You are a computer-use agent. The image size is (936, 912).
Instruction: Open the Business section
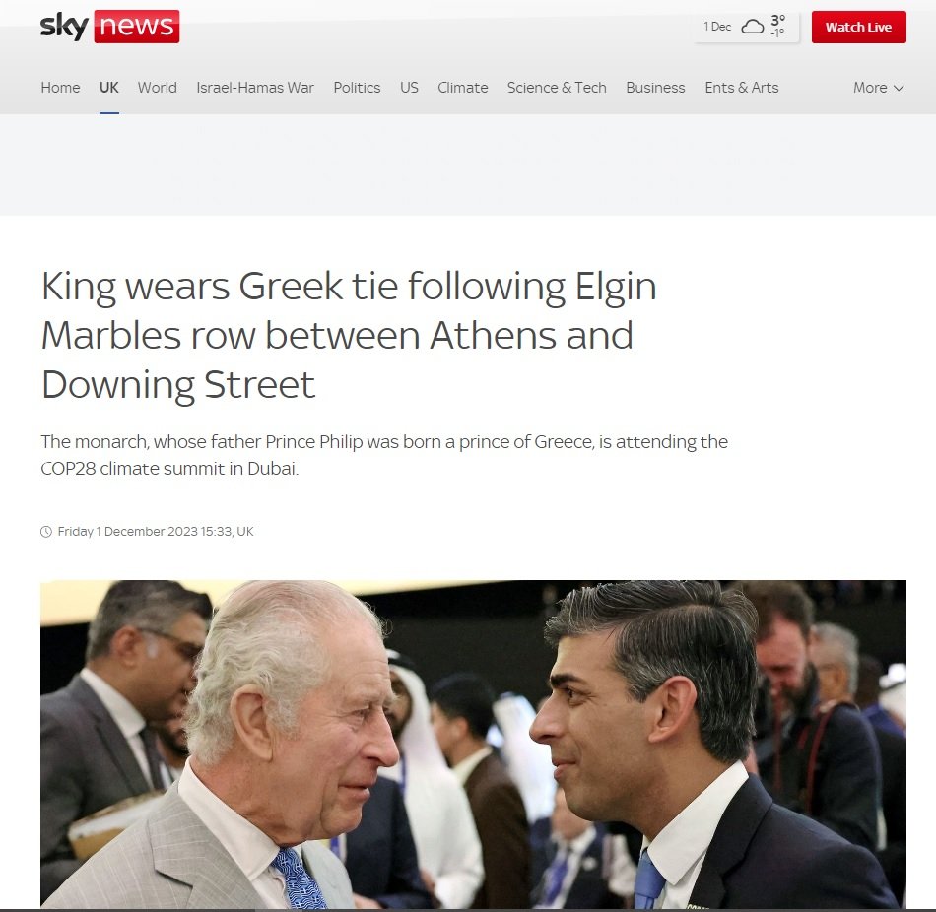coord(655,87)
